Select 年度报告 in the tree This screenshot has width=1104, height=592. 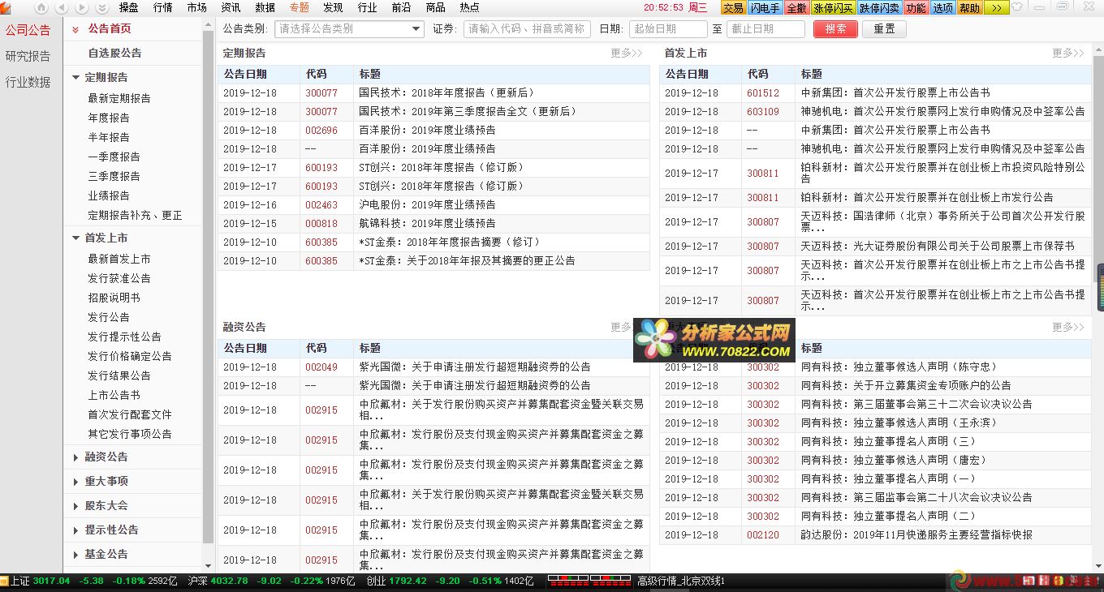click(109, 118)
